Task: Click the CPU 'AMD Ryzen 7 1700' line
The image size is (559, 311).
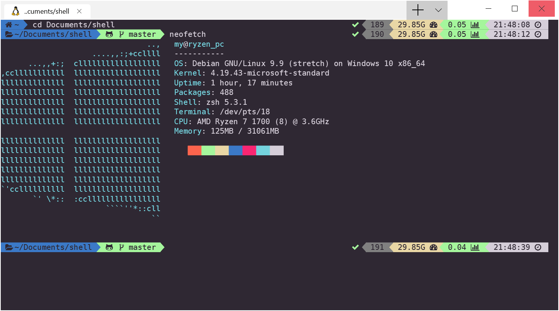Action: 251,122
